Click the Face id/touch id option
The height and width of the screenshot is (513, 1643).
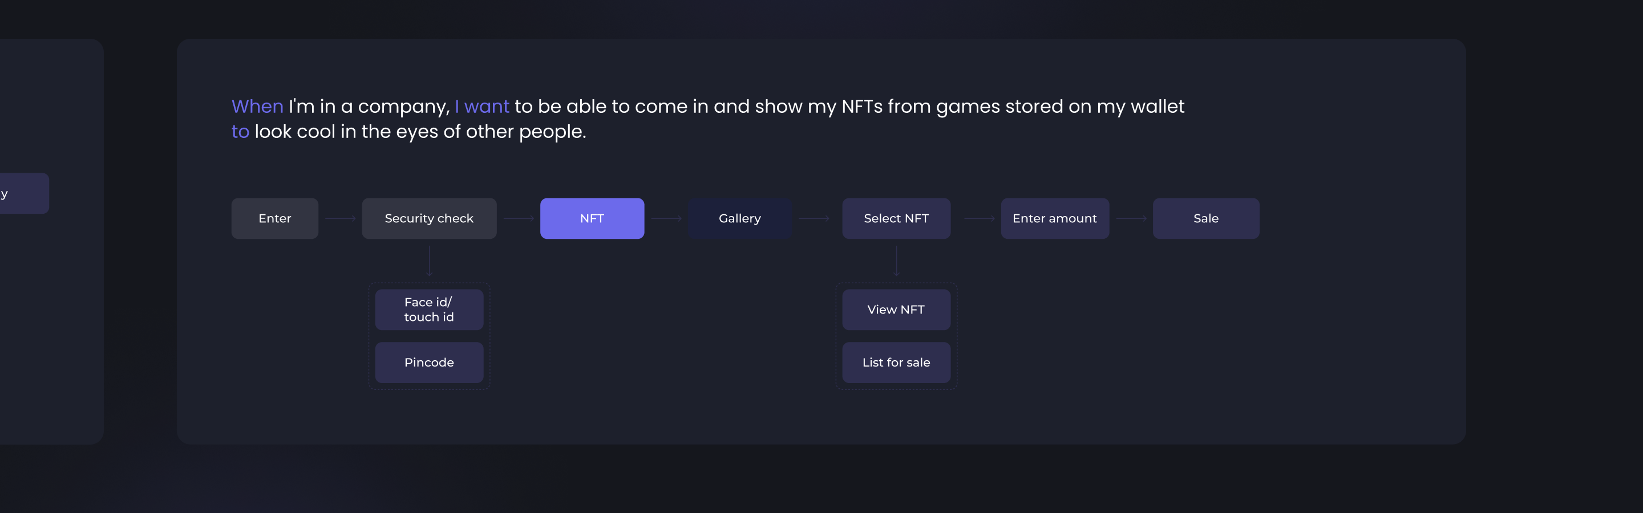coord(428,310)
